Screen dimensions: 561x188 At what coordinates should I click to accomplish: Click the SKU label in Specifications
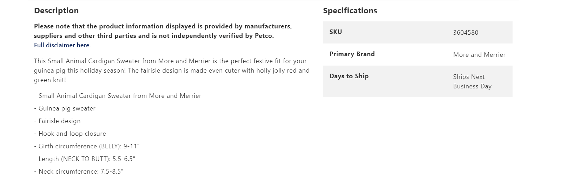point(336,32)
